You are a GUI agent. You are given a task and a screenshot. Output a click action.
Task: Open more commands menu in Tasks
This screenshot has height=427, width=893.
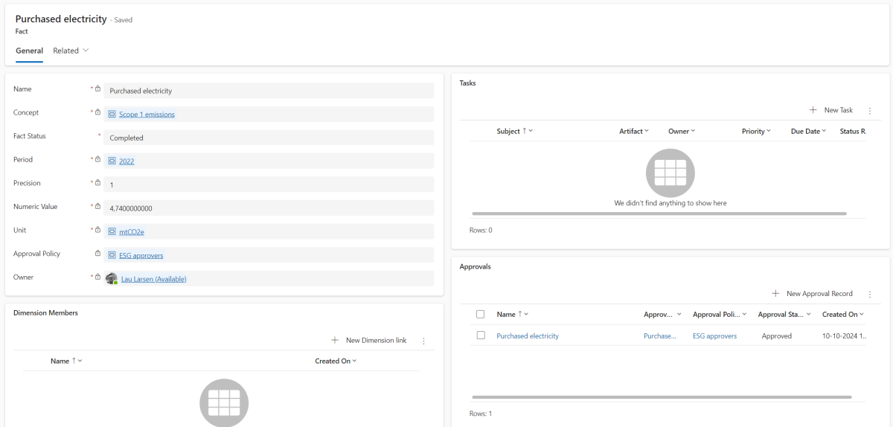(869, 110)
